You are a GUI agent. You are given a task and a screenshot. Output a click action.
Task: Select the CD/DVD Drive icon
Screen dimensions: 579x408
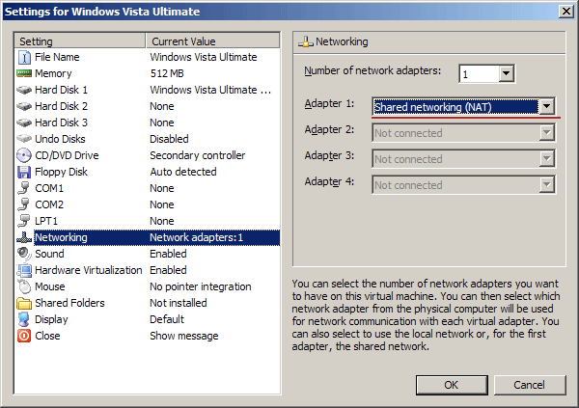pyautogui.click(x=25, y=155)
